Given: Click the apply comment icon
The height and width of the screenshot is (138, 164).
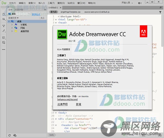Looking at the screenshot, I should pyautogui.click(x=4, y=38).
